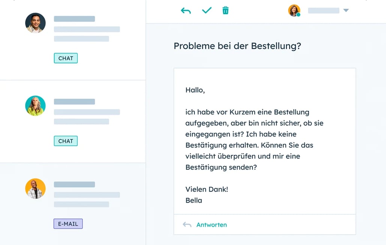Image resolution: width=386 pixels, height=245 pixels.
Task: Click the agent avatar in the top bar
Action: point(294,10)
